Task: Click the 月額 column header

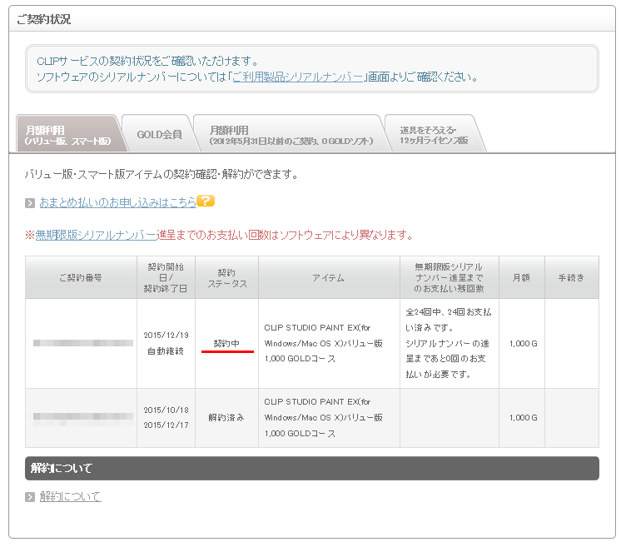Action: (521, 277)
